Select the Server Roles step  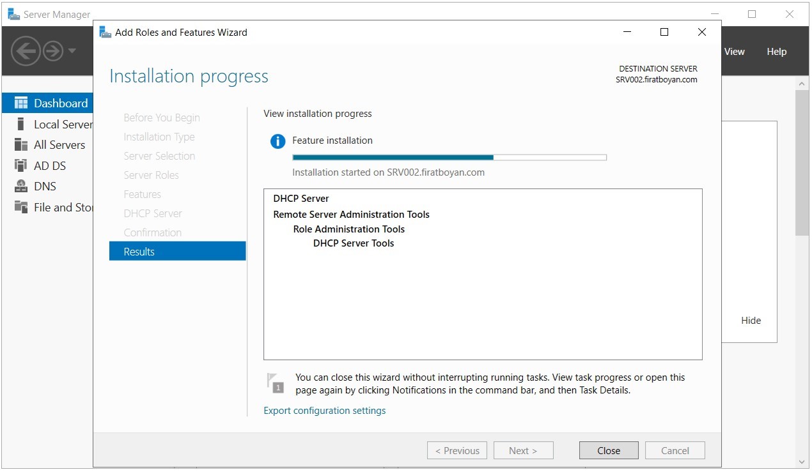pos(151,175)
